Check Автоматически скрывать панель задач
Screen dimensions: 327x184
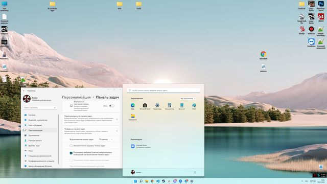[71, 146]
